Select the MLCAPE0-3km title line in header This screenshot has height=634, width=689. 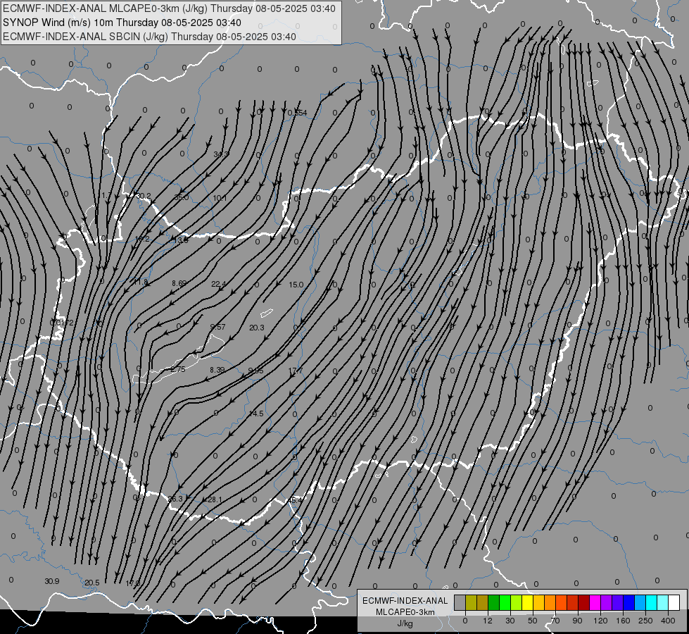pyautogui.click(x=169, y=8)
